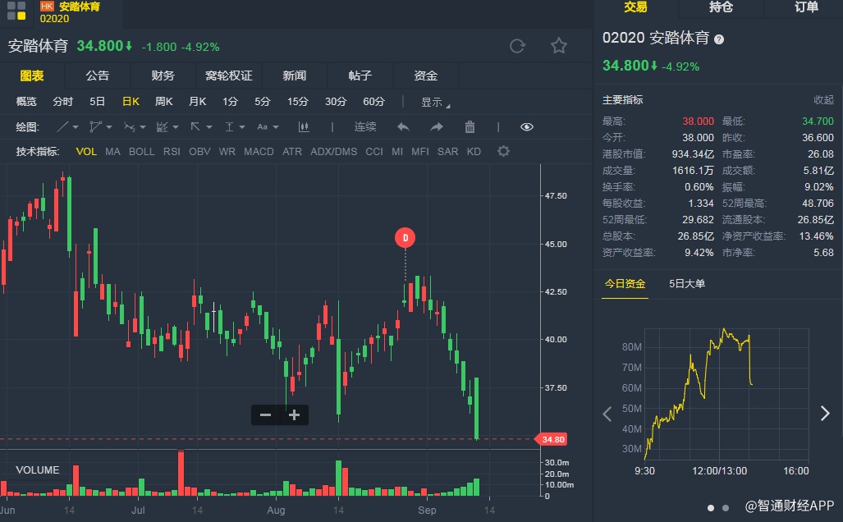Expand the arrow tool dropdown arrow
Image resolution: width=843 pixels, height=522 pixels.
[x=209, y=127]
